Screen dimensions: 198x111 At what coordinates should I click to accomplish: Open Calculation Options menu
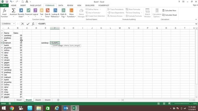pos(157,13)
